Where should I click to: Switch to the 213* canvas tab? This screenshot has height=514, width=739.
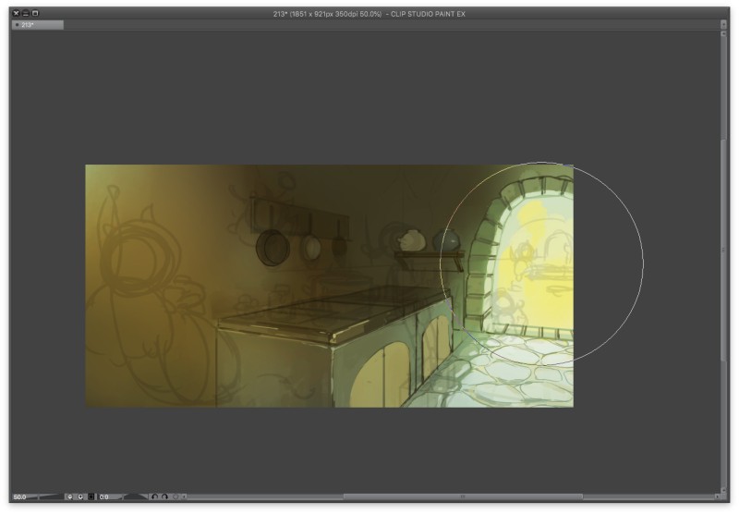tap(37, 25)
